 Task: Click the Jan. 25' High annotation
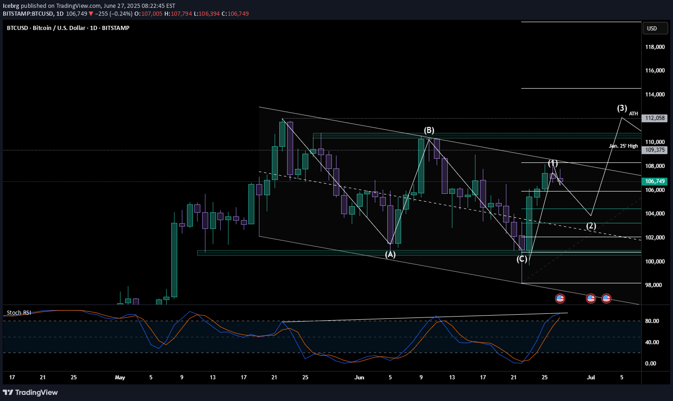623,146
